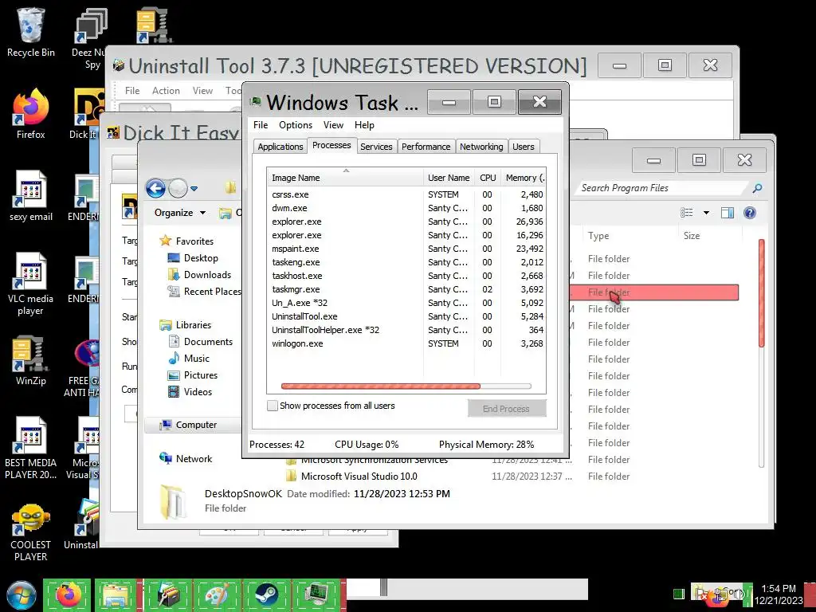Image resolution: width=816 pixels, height=612 pixels.
Task: Click the Windows Start orb
Action: 22,595
